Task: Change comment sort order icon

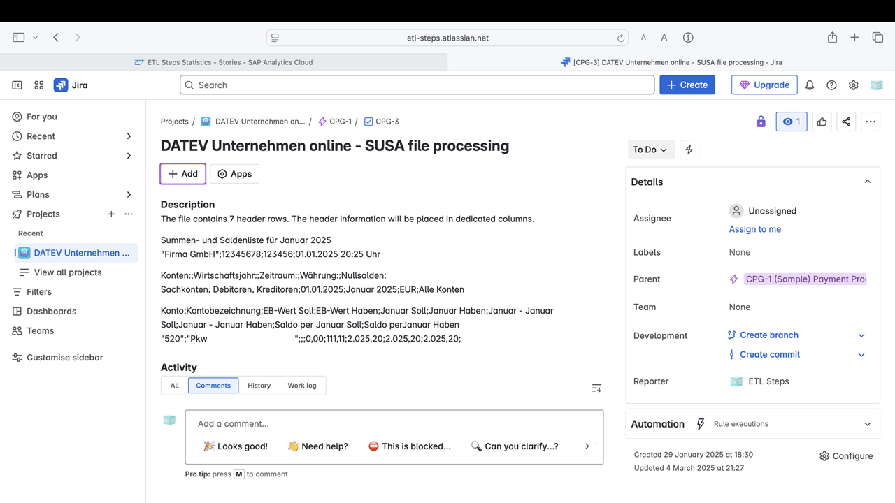Action: coord(596,387)
